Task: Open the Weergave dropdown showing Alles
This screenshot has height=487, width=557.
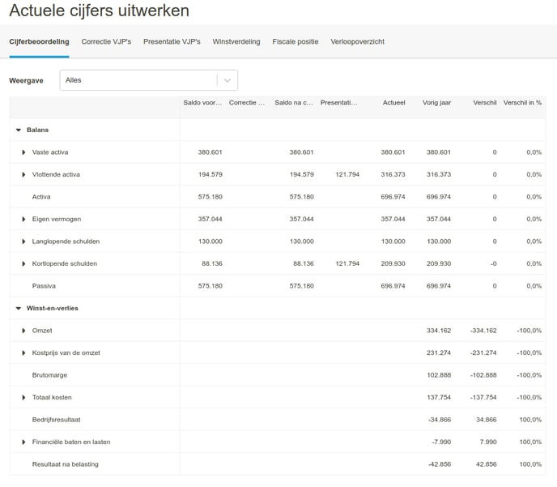Action: tap(148, 80)
